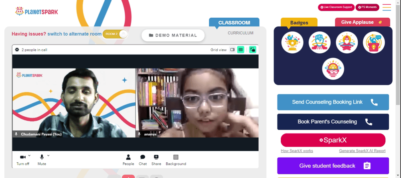Award the trophy badge
The width and height of the screenshot is (401, 178).
pos(292,42)
